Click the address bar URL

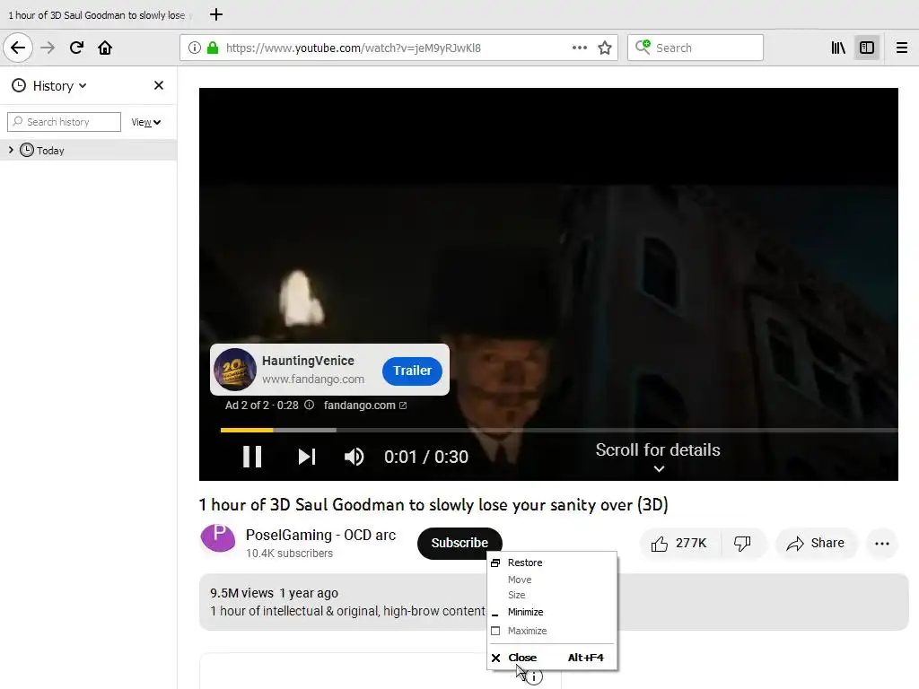tap(353, 48)
